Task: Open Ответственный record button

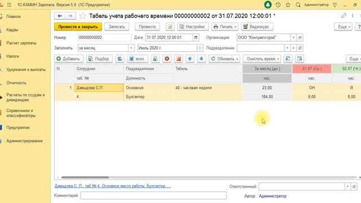Action: [354, 187]
